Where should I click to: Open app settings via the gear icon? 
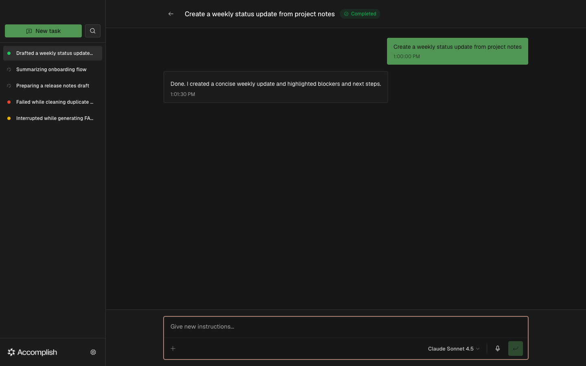[x=93, y=352]
